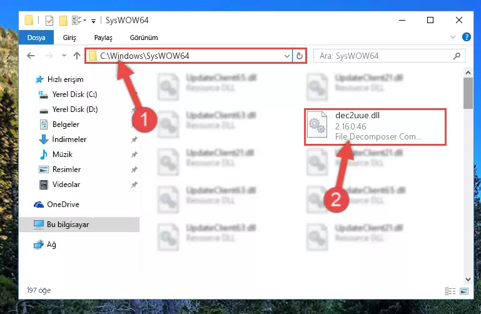481x314 pixels.
Task: Close the SysWOW64 window
Action: coord(459,20)
